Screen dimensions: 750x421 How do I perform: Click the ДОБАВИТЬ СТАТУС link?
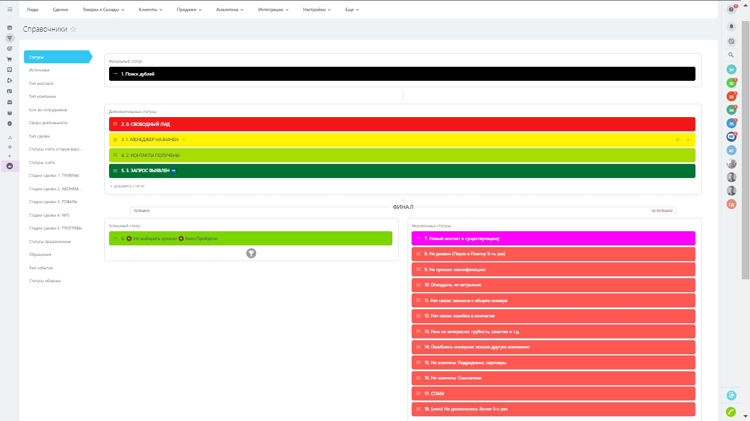129,186
